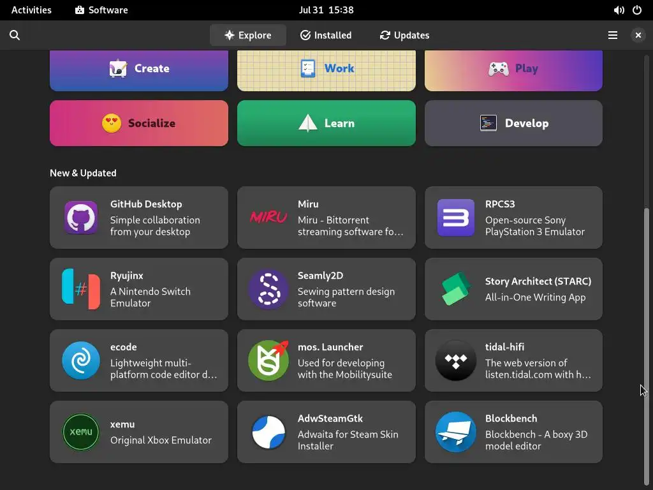Click the Story Architect green icon
This screenshot has height=490, width=653.
[455, 289]
